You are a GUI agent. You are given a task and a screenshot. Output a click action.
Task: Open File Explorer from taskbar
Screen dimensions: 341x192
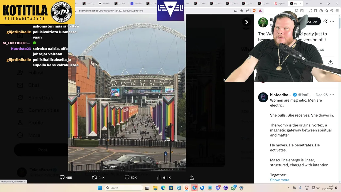tap(155, 188)
